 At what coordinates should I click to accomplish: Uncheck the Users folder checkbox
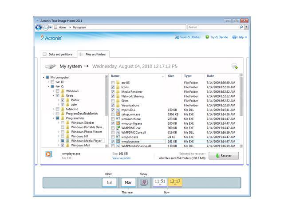tap(58, 95)
